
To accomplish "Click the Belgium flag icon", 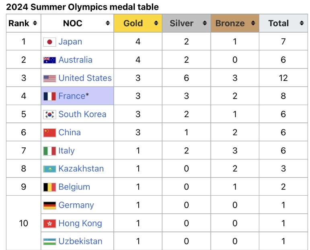I will [49, 187].
